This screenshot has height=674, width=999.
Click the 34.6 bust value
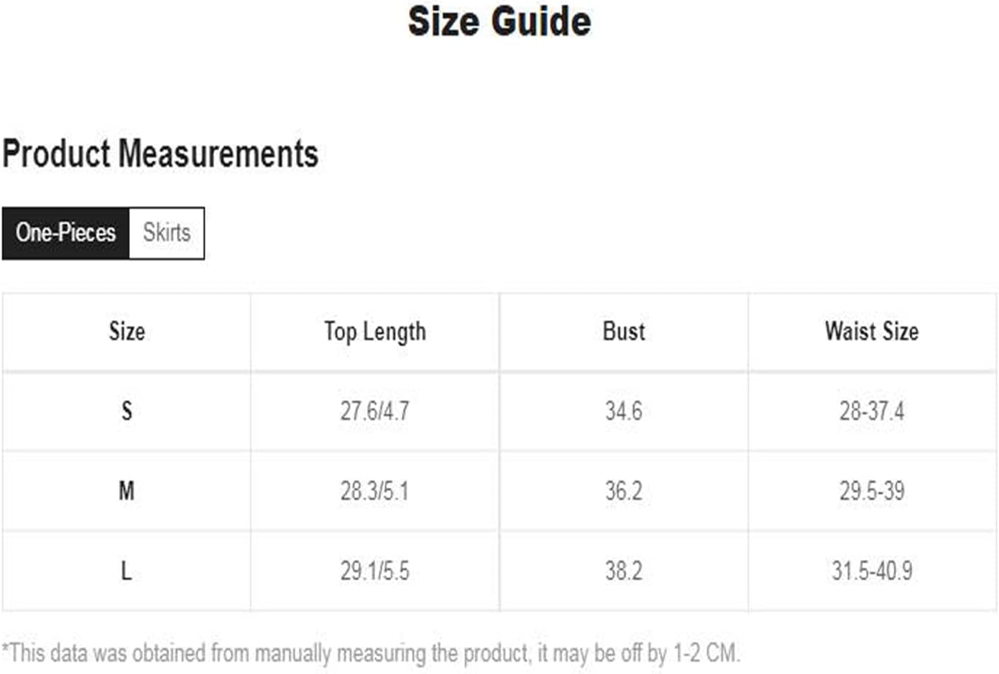624,411
